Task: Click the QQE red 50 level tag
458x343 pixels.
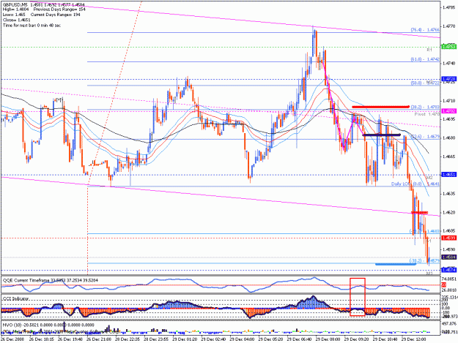Action: click(x=443, y=284)
